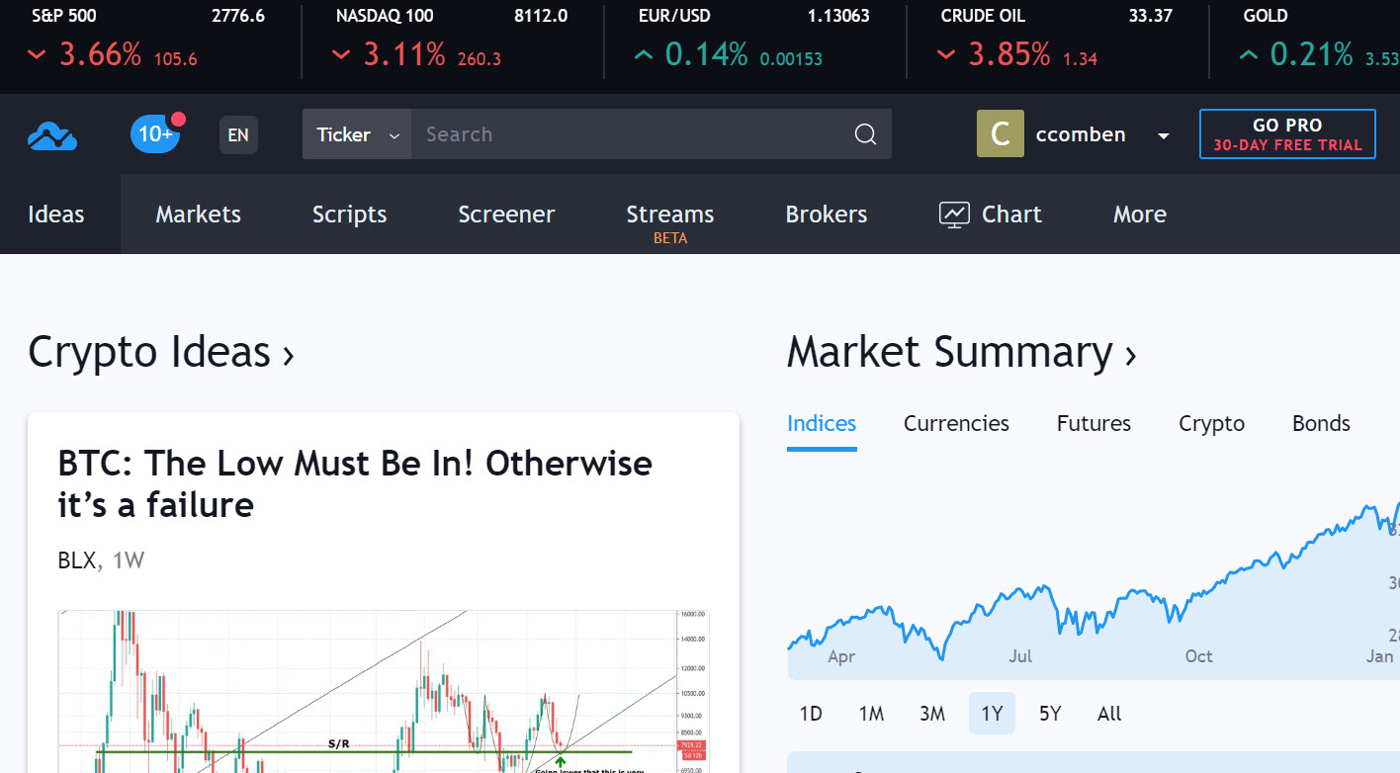
Task: Click the TradingView logo
Action: point(51,135)
